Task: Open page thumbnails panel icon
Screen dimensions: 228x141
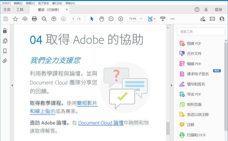Action: pyautogui.click(x=5, y=41)
